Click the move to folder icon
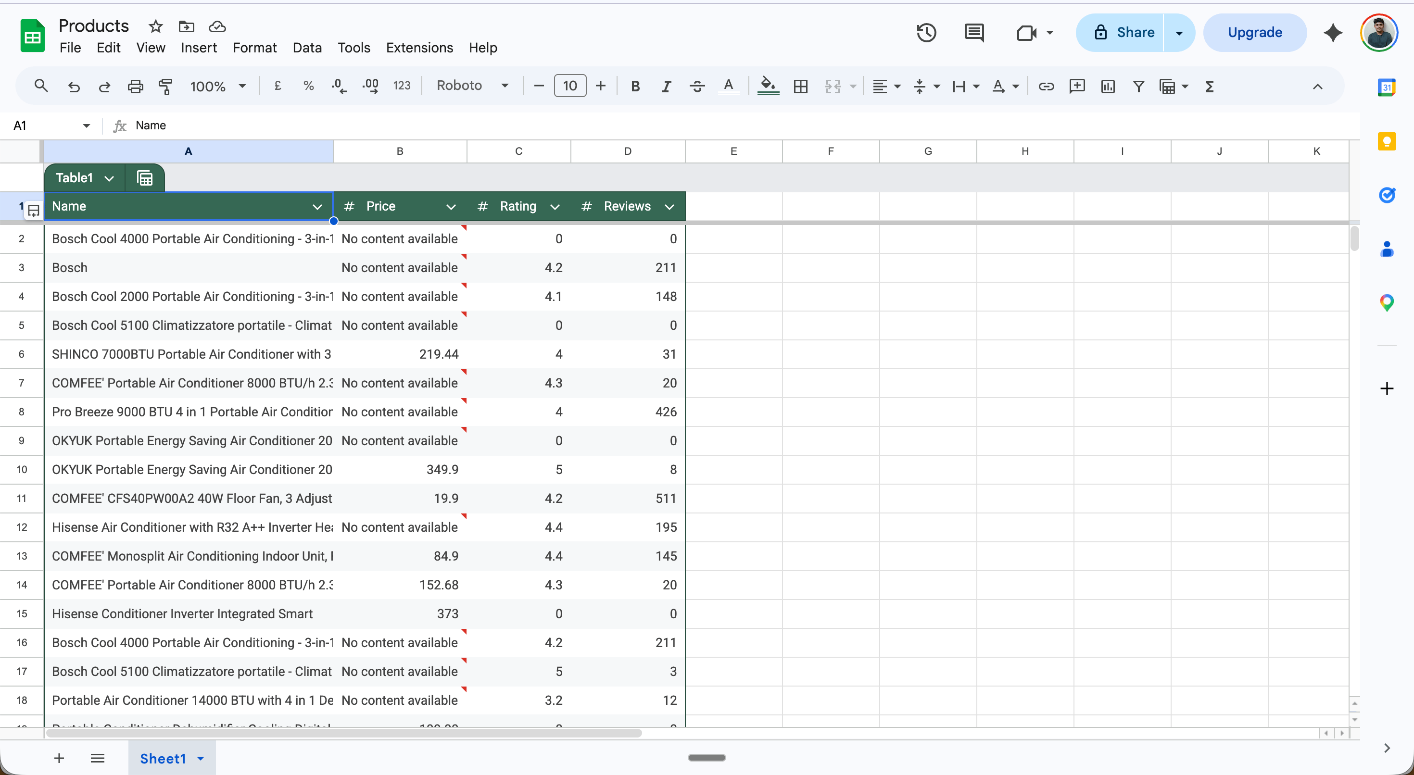This screenshot has height=775, width=1414. pos(187,26)
